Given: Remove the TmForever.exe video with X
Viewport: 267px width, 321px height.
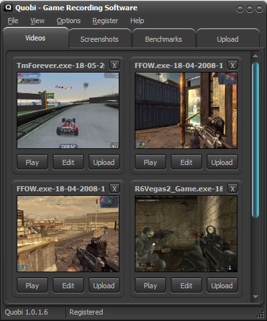Looking at the screenshot, I should coord(114,65).
